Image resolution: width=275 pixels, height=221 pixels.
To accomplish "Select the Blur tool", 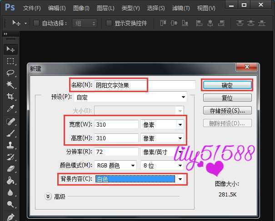I will (x=10, y=192).
